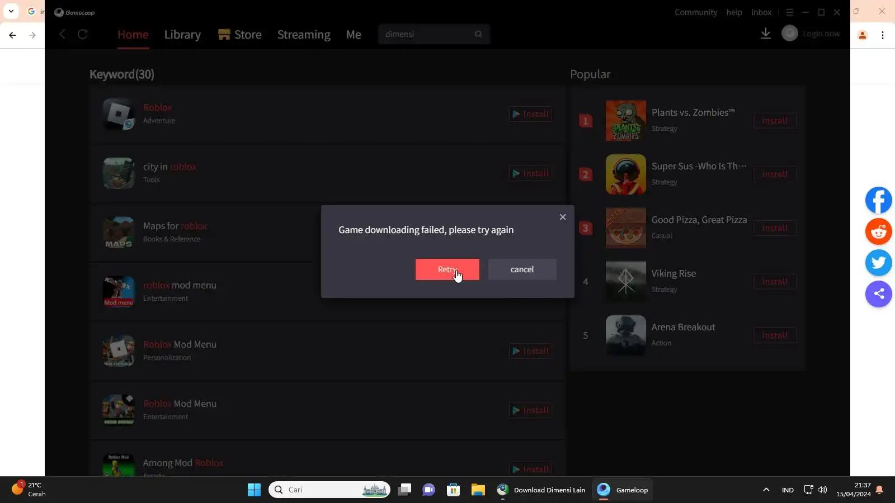Go forward in the browser
This screenshot has width=895, height=503.
(x=32, y=35)
